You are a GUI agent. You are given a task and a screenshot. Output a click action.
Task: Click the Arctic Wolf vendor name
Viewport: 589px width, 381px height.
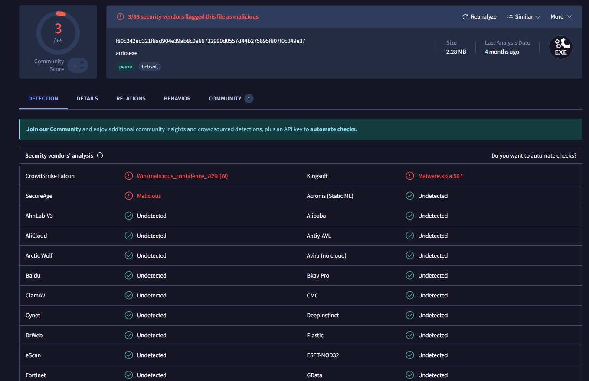(39, 255)
